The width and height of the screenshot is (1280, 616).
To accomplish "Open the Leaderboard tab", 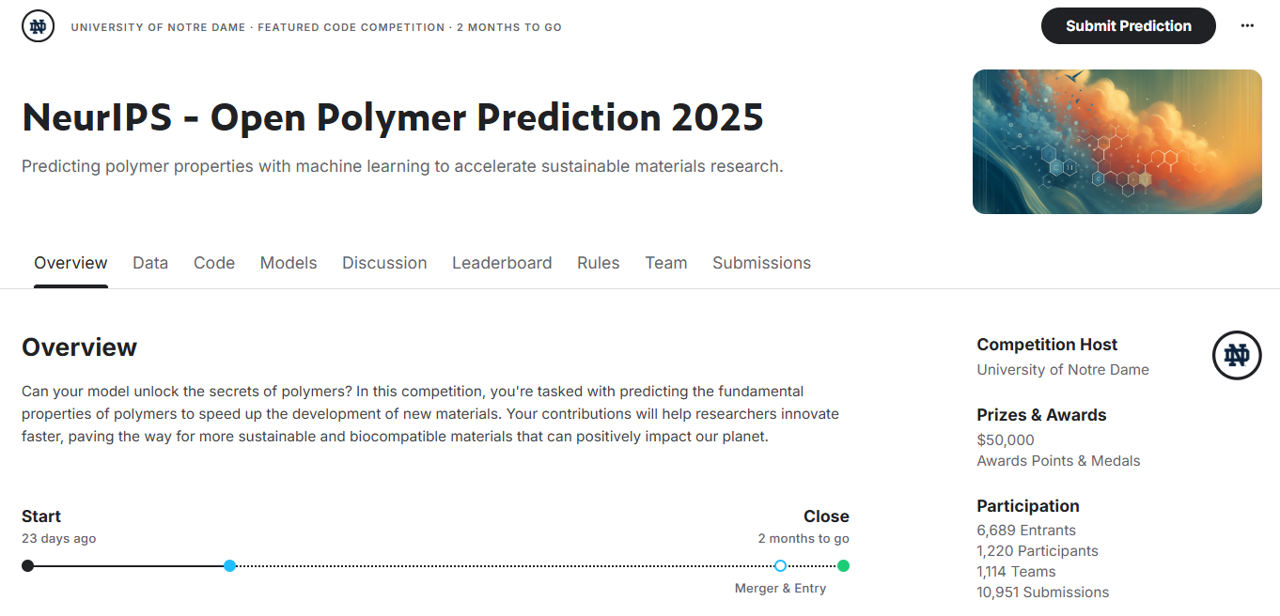I will coord(502,263).
